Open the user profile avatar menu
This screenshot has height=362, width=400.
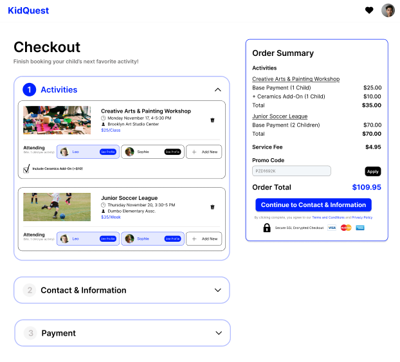click(x=388, y=10)
